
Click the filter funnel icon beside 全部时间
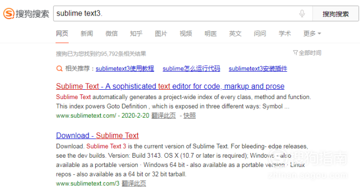coord(295,53)
